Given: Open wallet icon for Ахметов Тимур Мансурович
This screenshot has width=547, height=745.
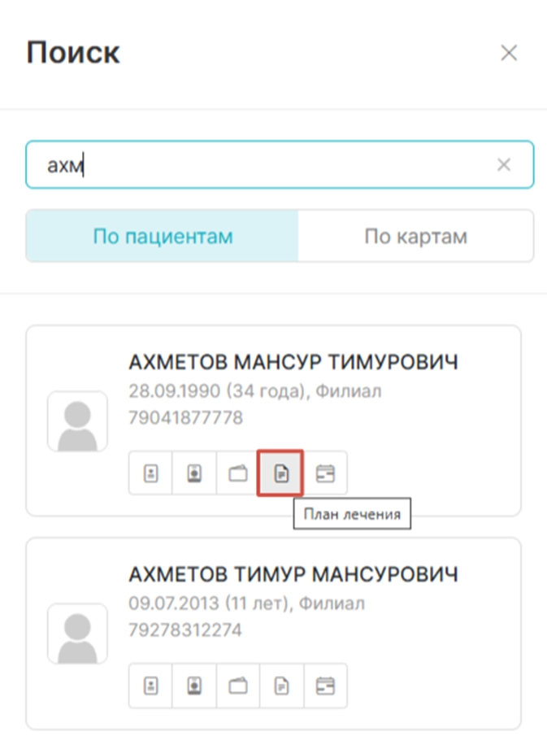Looking at the screenshot, I should [238, 686].
